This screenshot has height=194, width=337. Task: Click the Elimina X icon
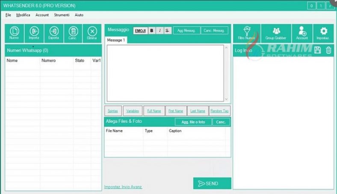(x=92, y=33)
